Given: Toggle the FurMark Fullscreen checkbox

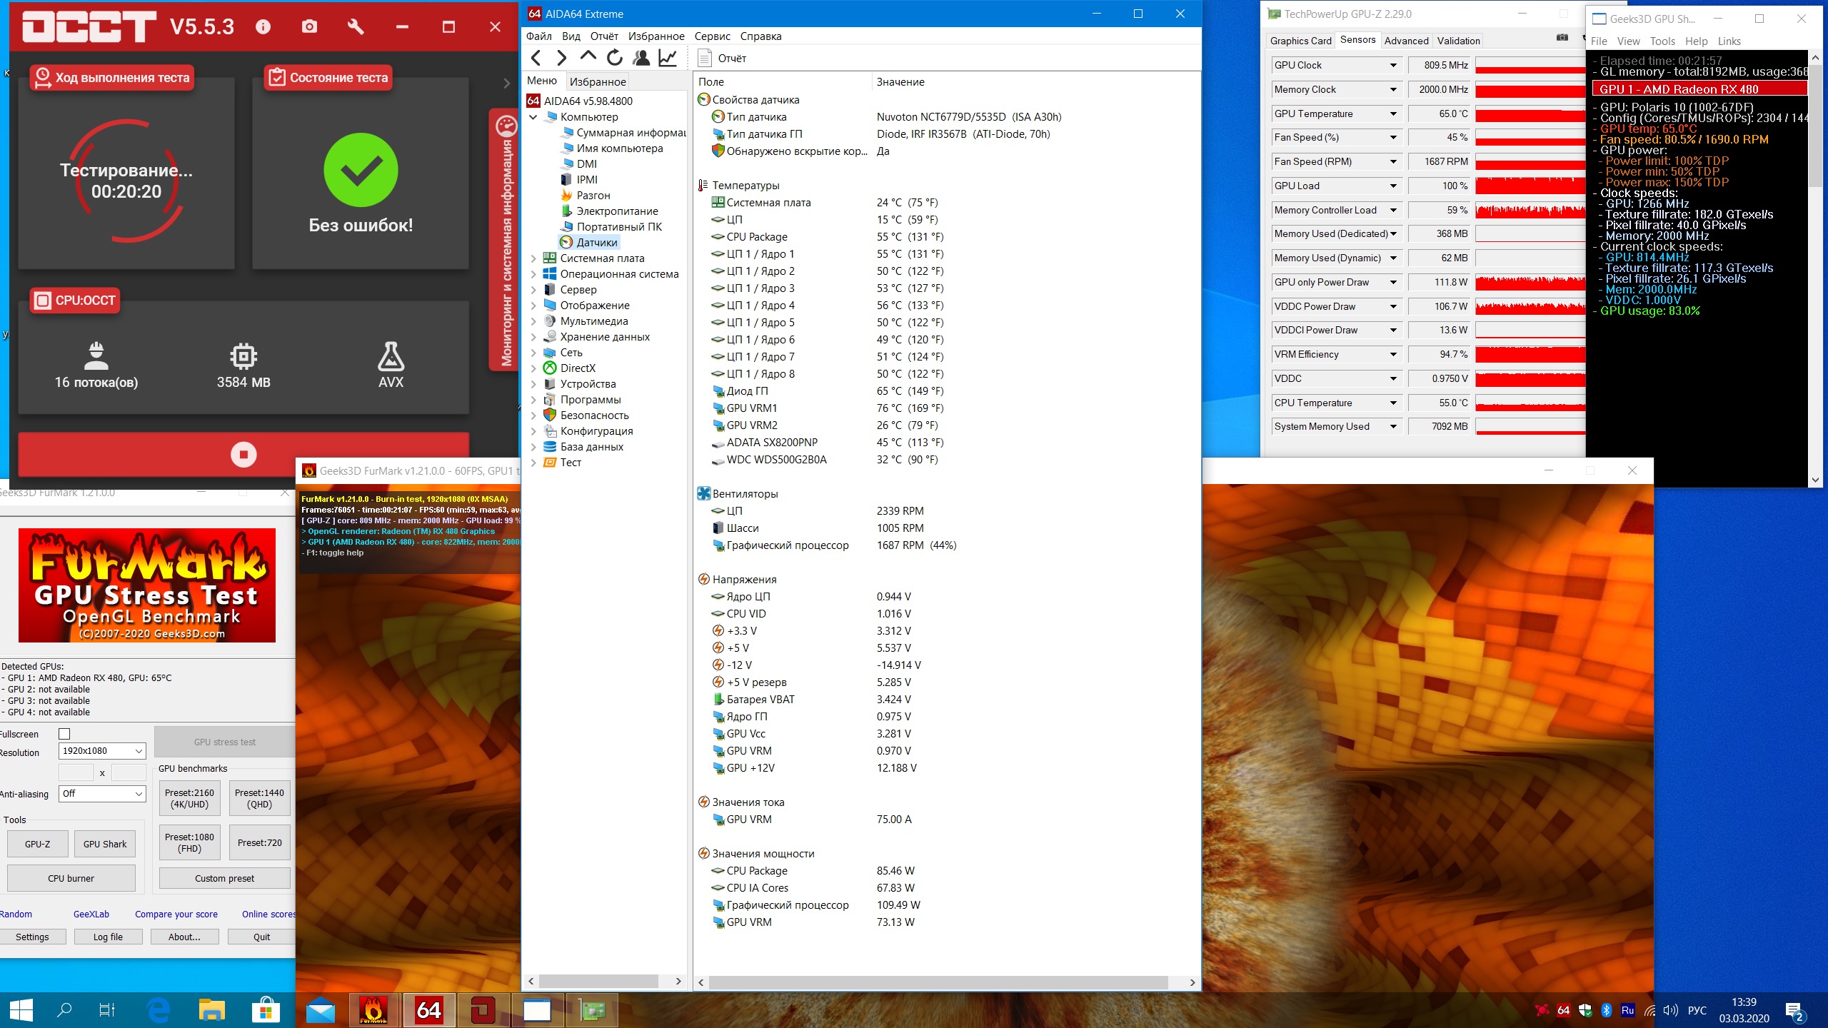Looking at the screenshot, I should pyautogui.click(x=64, y=734).
